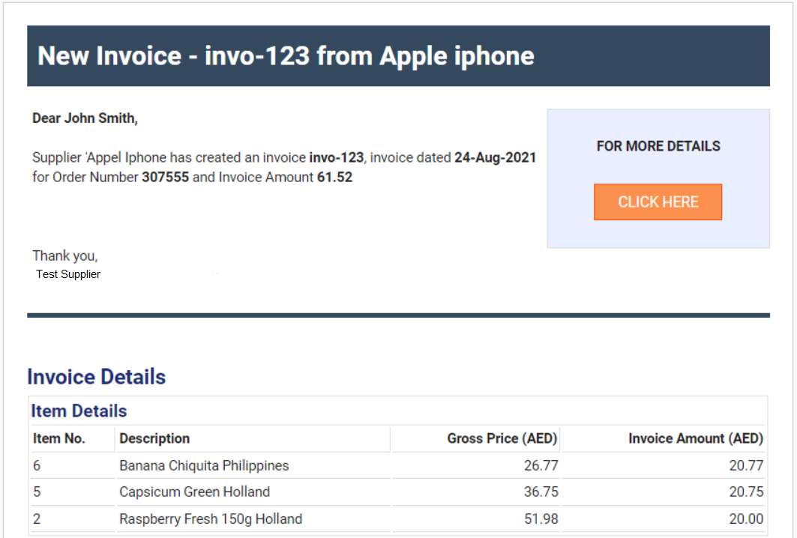Viewport: 797px width, 538px height.
Task: Click the greeting 'Dear John Smith,'
Action: pyautogui.click(x=85, y=118)
